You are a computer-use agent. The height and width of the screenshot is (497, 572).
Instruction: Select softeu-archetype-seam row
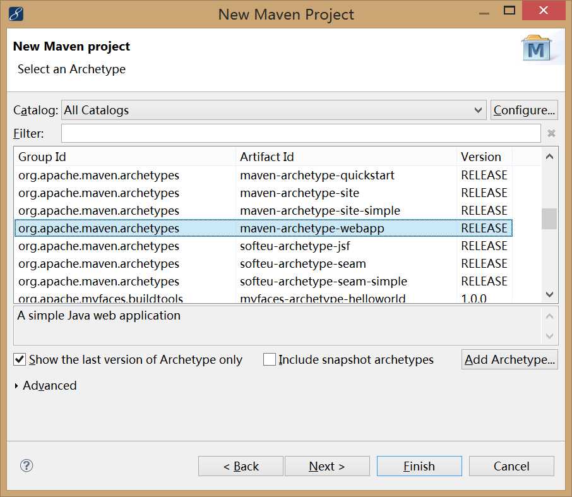pos(263,263)
